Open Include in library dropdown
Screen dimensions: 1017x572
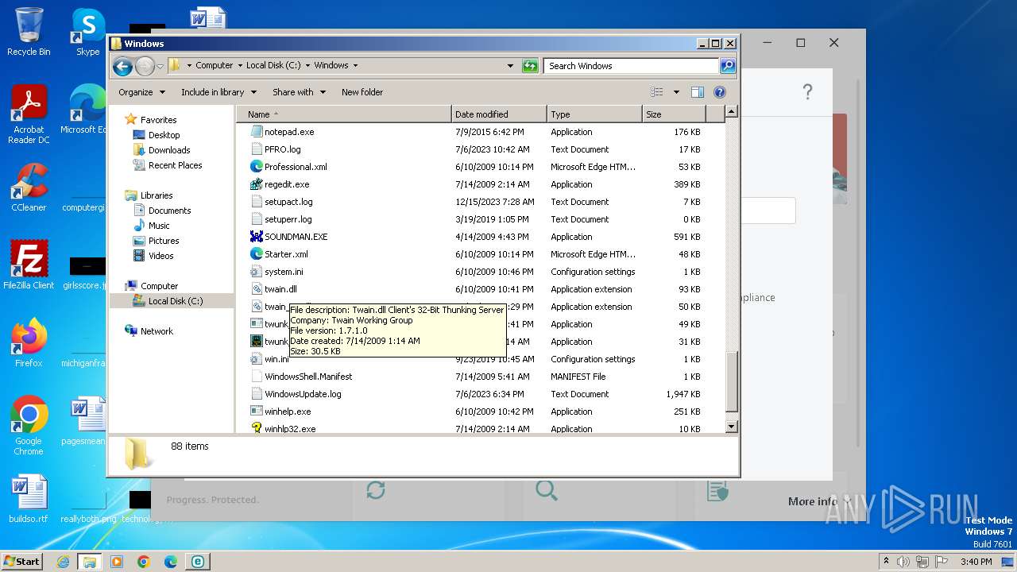218,92
